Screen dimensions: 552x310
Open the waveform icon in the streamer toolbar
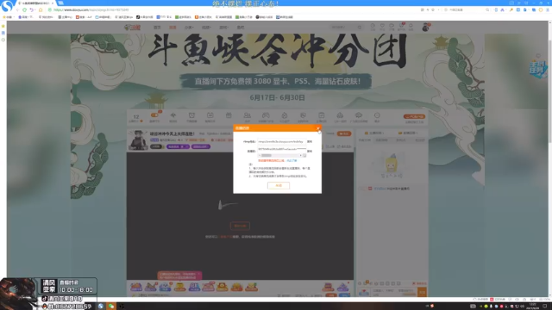point(172,115)
